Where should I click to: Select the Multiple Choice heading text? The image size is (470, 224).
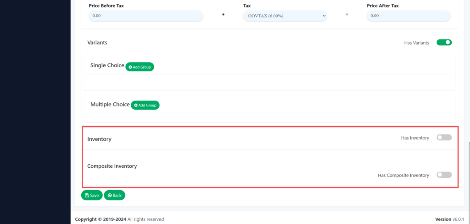tap(110, 104)
